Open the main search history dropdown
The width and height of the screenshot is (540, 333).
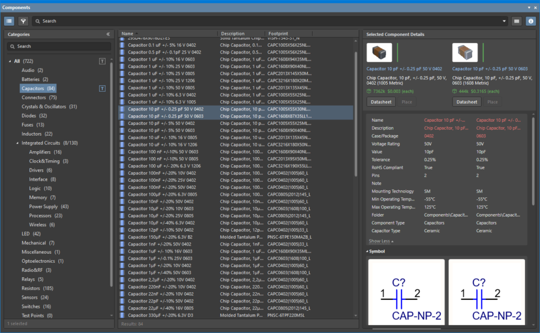(504, 21)
